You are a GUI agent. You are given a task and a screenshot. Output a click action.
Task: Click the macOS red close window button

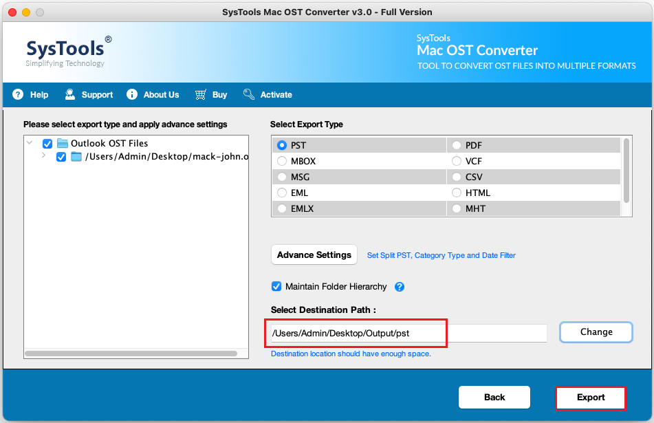(12, 12)
